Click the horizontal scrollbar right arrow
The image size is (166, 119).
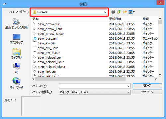tap(156, 79)
